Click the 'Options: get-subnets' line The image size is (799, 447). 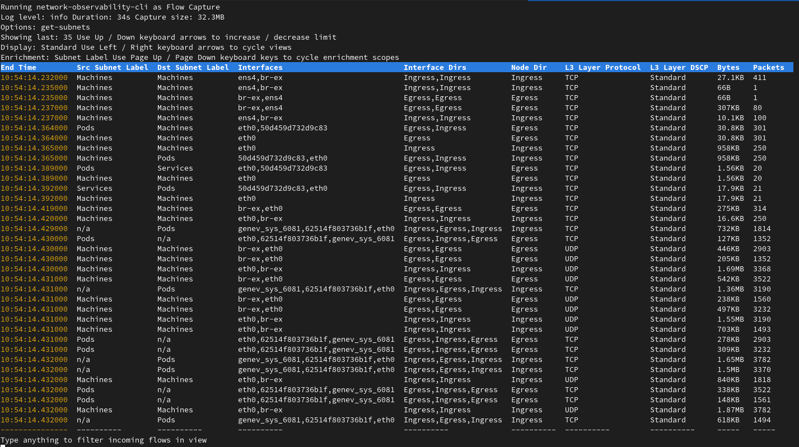point(45,27)
